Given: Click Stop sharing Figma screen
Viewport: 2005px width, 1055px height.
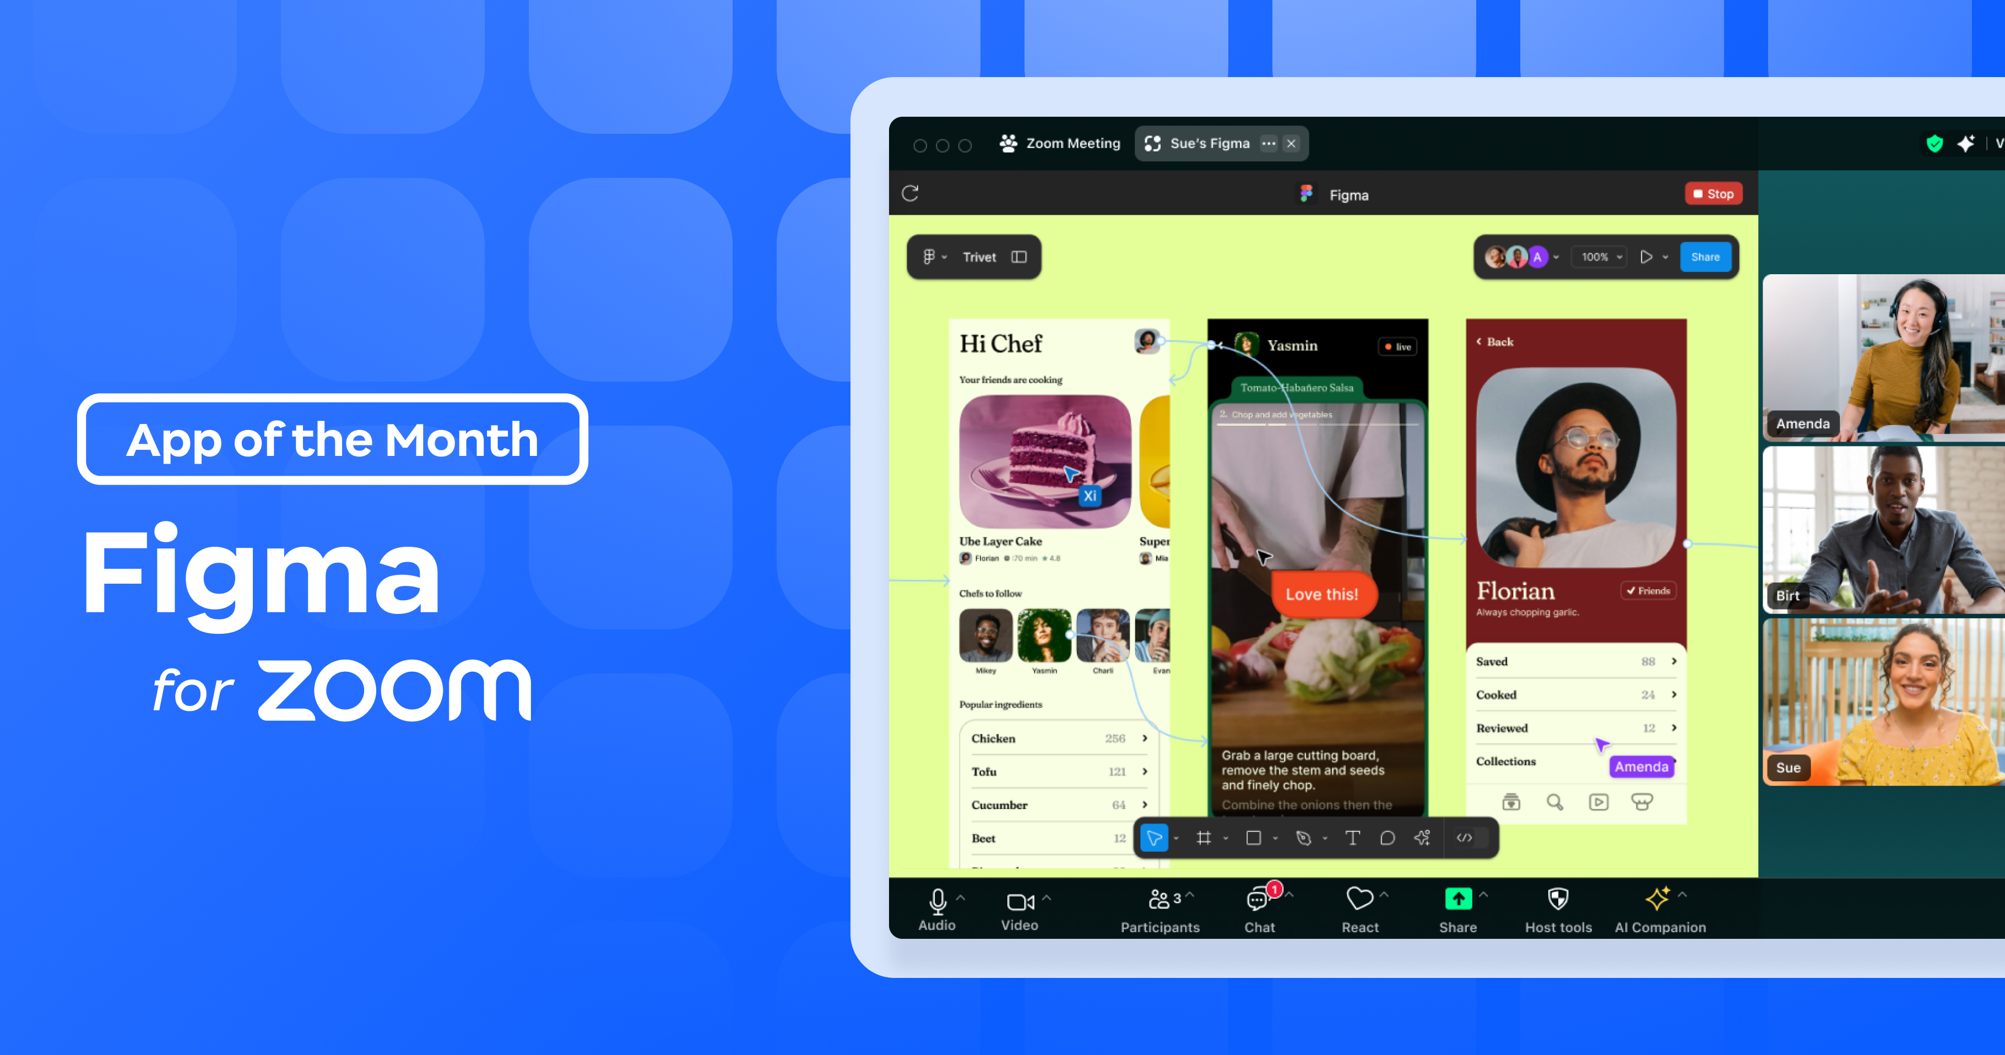Looking at the screenshot, I should pyautogui.click(x=1712, y=196).
